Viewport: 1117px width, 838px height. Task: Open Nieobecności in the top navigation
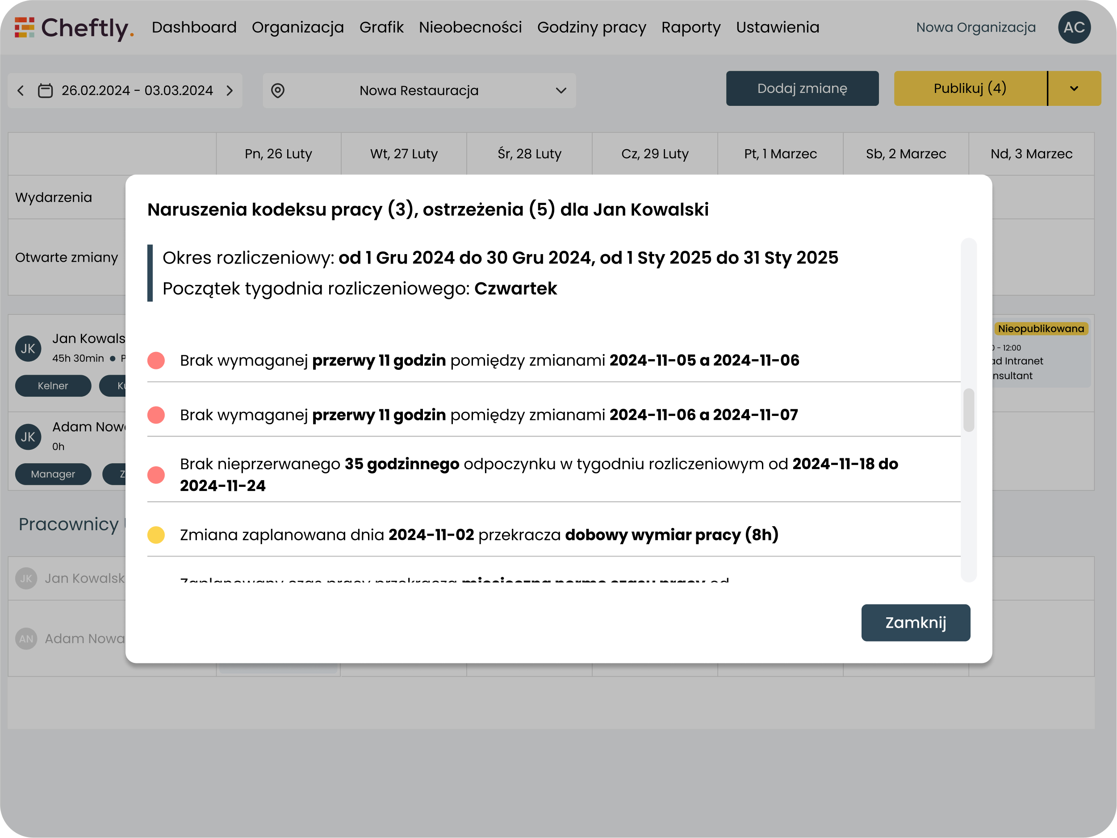[x=470, y=27]
